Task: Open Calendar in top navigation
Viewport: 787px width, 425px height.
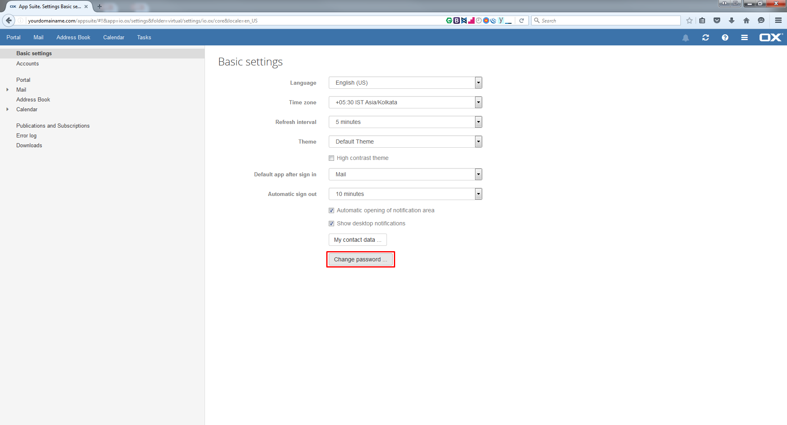Action: 114,37
